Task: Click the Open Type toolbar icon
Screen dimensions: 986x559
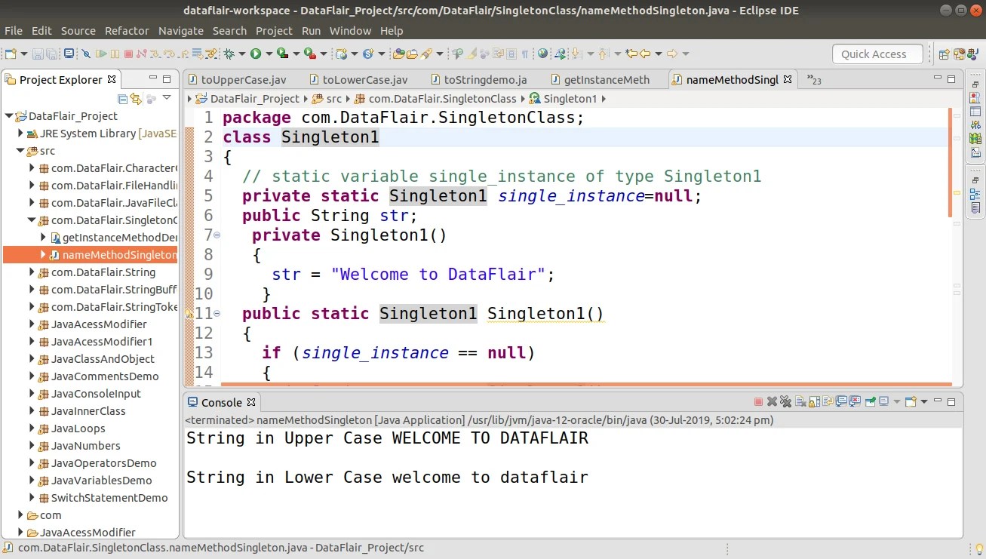Action: pos(398,54)
